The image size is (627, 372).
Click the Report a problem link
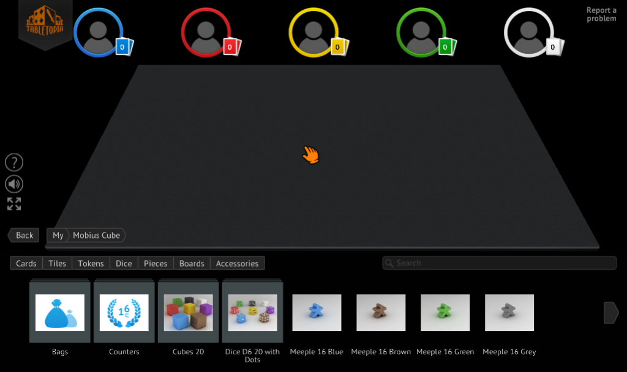click(x=601, y=14)
